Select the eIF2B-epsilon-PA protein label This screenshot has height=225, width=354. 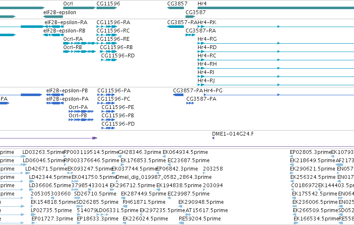(67, 99)
